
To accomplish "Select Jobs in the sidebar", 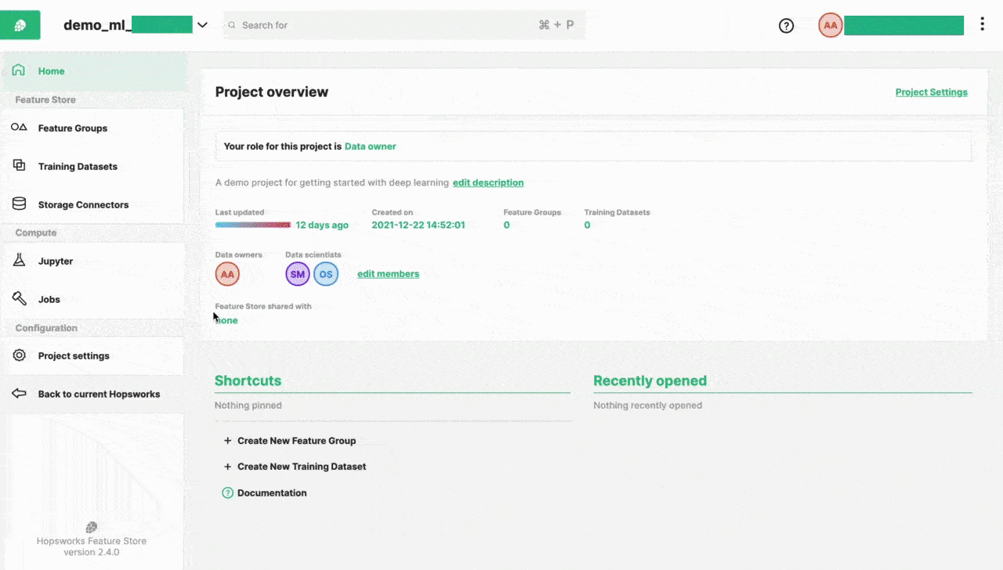I will [49, 300].
